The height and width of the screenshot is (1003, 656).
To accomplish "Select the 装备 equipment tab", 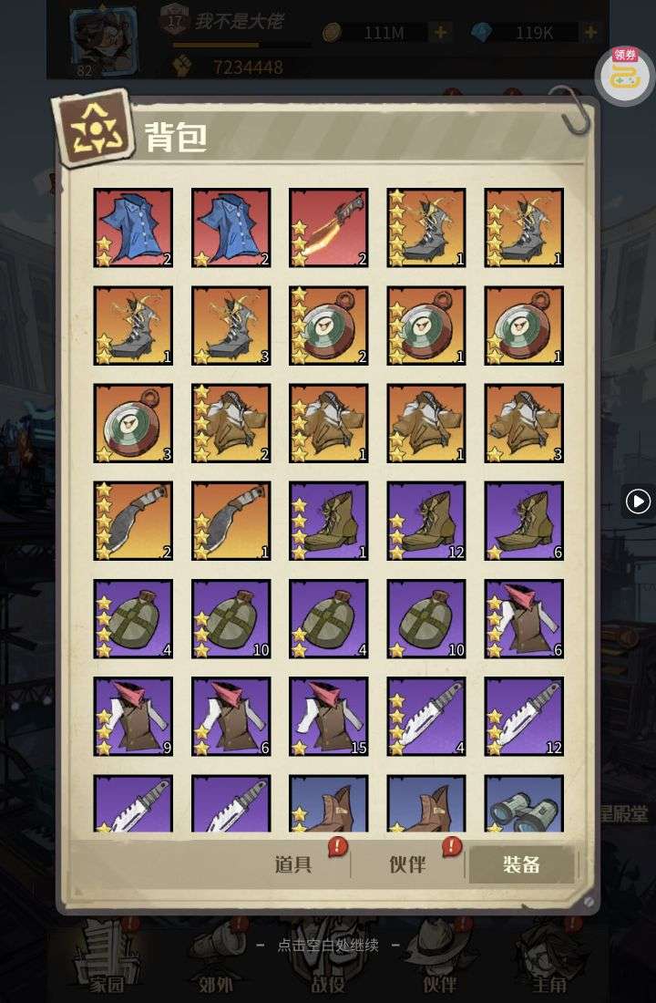I will click(521, 864).
